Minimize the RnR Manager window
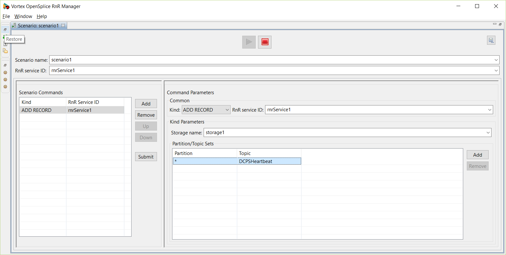Viewport: 506px width, 255px height. 458,6
